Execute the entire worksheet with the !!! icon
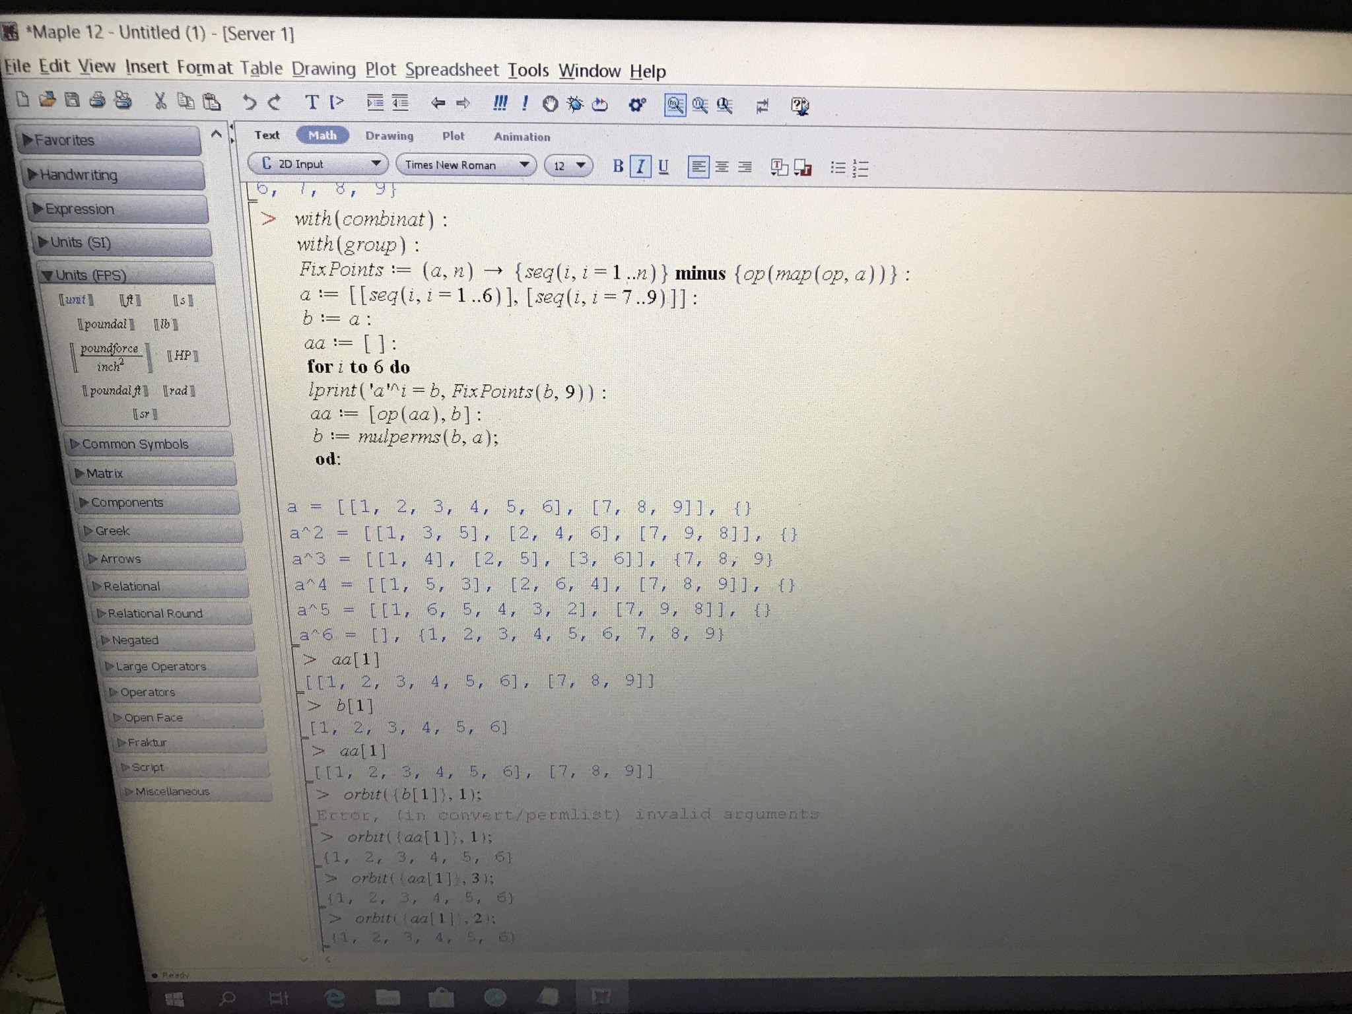Image resolution: width=1352 pixels, height=1014 pixels. (x=500, y=103)
